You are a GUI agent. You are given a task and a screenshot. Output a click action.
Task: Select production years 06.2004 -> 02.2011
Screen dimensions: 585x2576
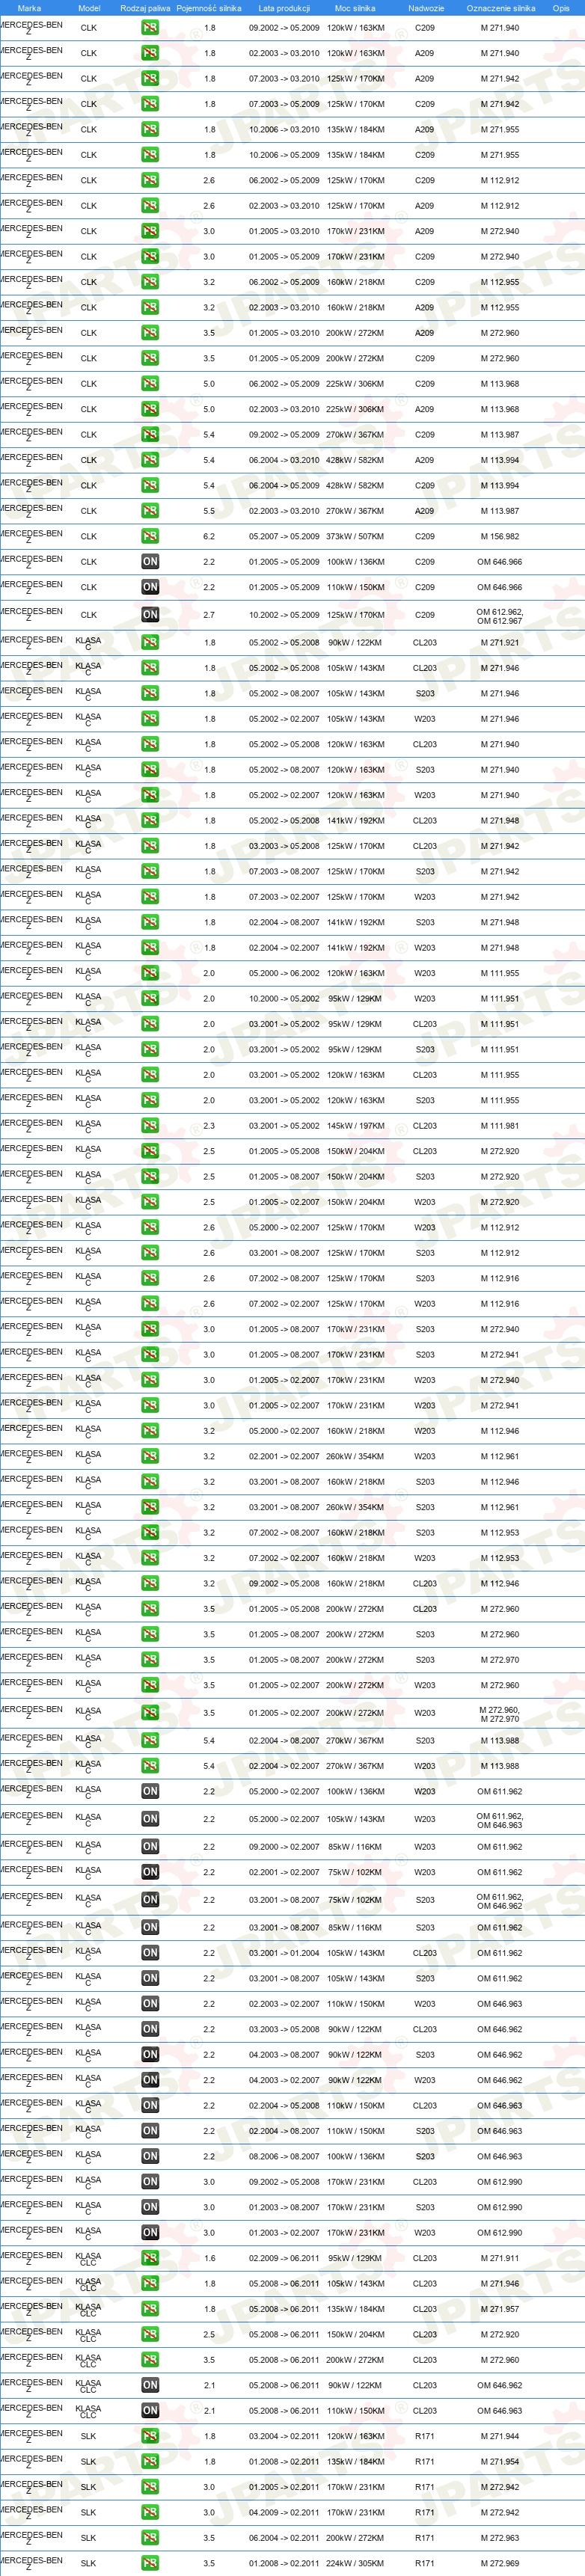click(284, 2537)
